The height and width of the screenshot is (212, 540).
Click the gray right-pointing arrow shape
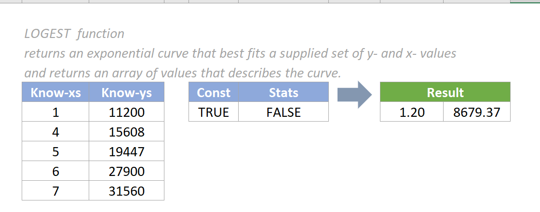[354, 95]
